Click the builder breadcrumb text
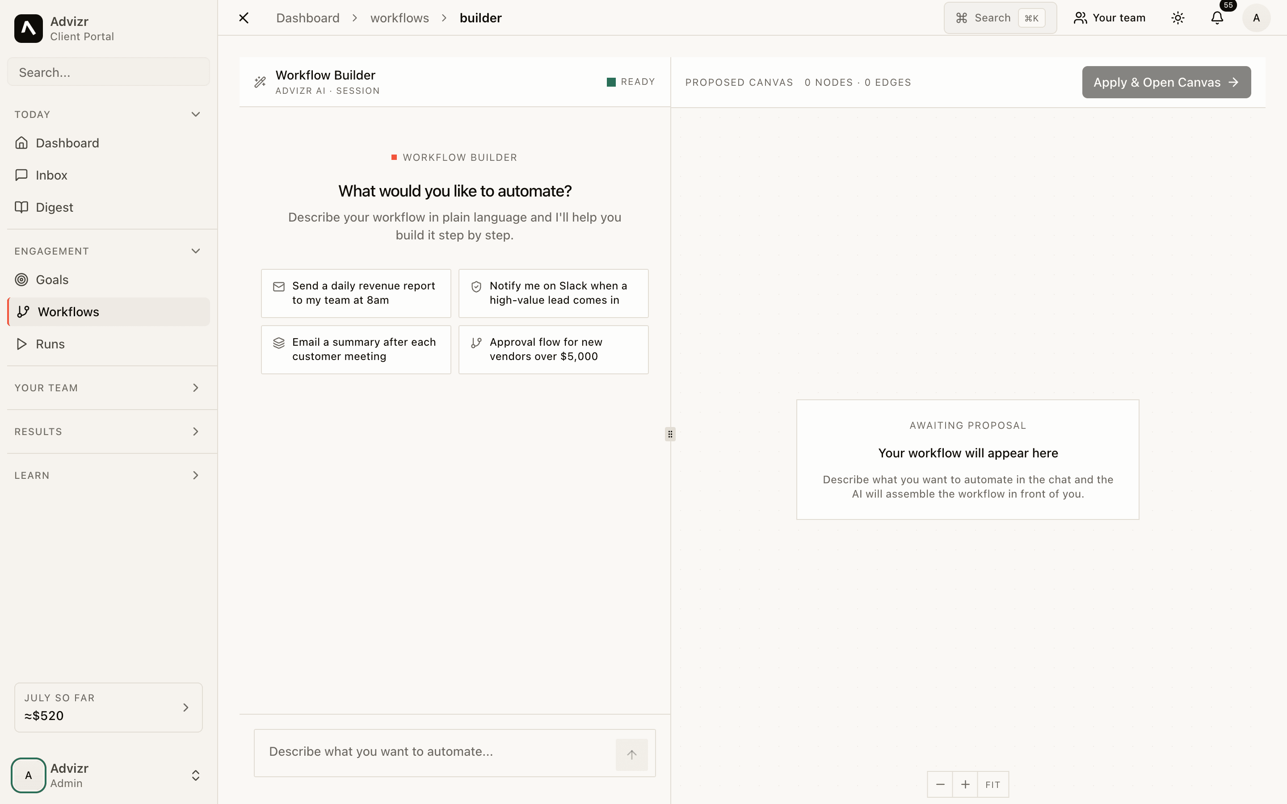The height and width of the screenshot is (804, 1287). tap(481, 18)
